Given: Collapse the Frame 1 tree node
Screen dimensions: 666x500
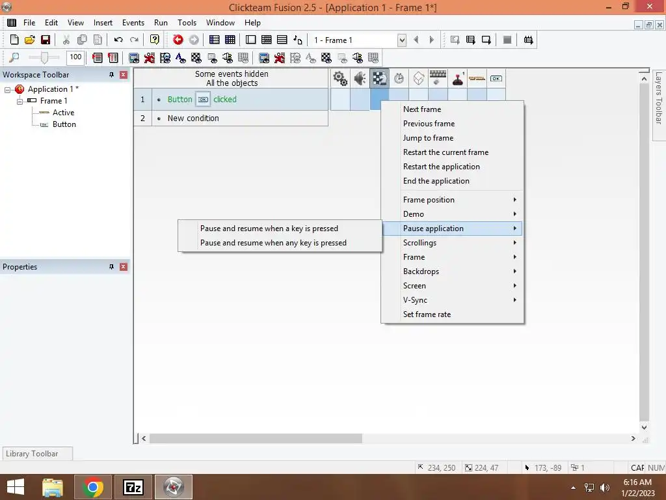Looking at the screenshot, I should click(x=20, y=101).
